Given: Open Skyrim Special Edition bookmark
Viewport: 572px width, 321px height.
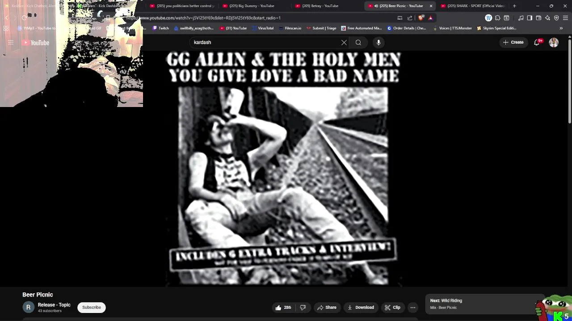Looking at the screenshot, I should point(496,28).
